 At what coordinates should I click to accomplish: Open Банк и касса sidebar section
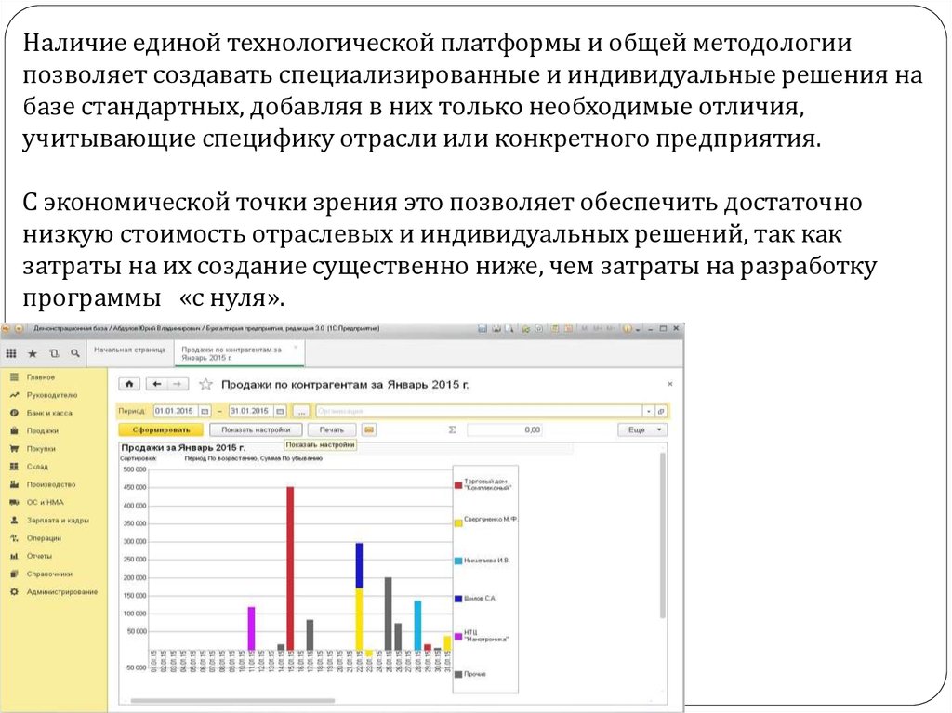(x=48, y=413)
